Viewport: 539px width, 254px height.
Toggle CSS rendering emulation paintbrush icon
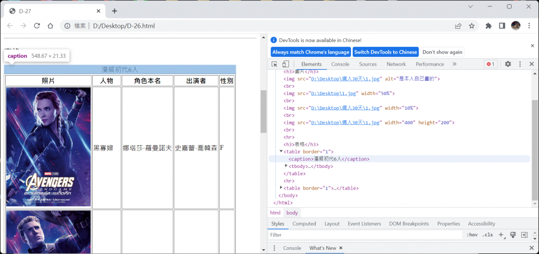coord(513,235)
